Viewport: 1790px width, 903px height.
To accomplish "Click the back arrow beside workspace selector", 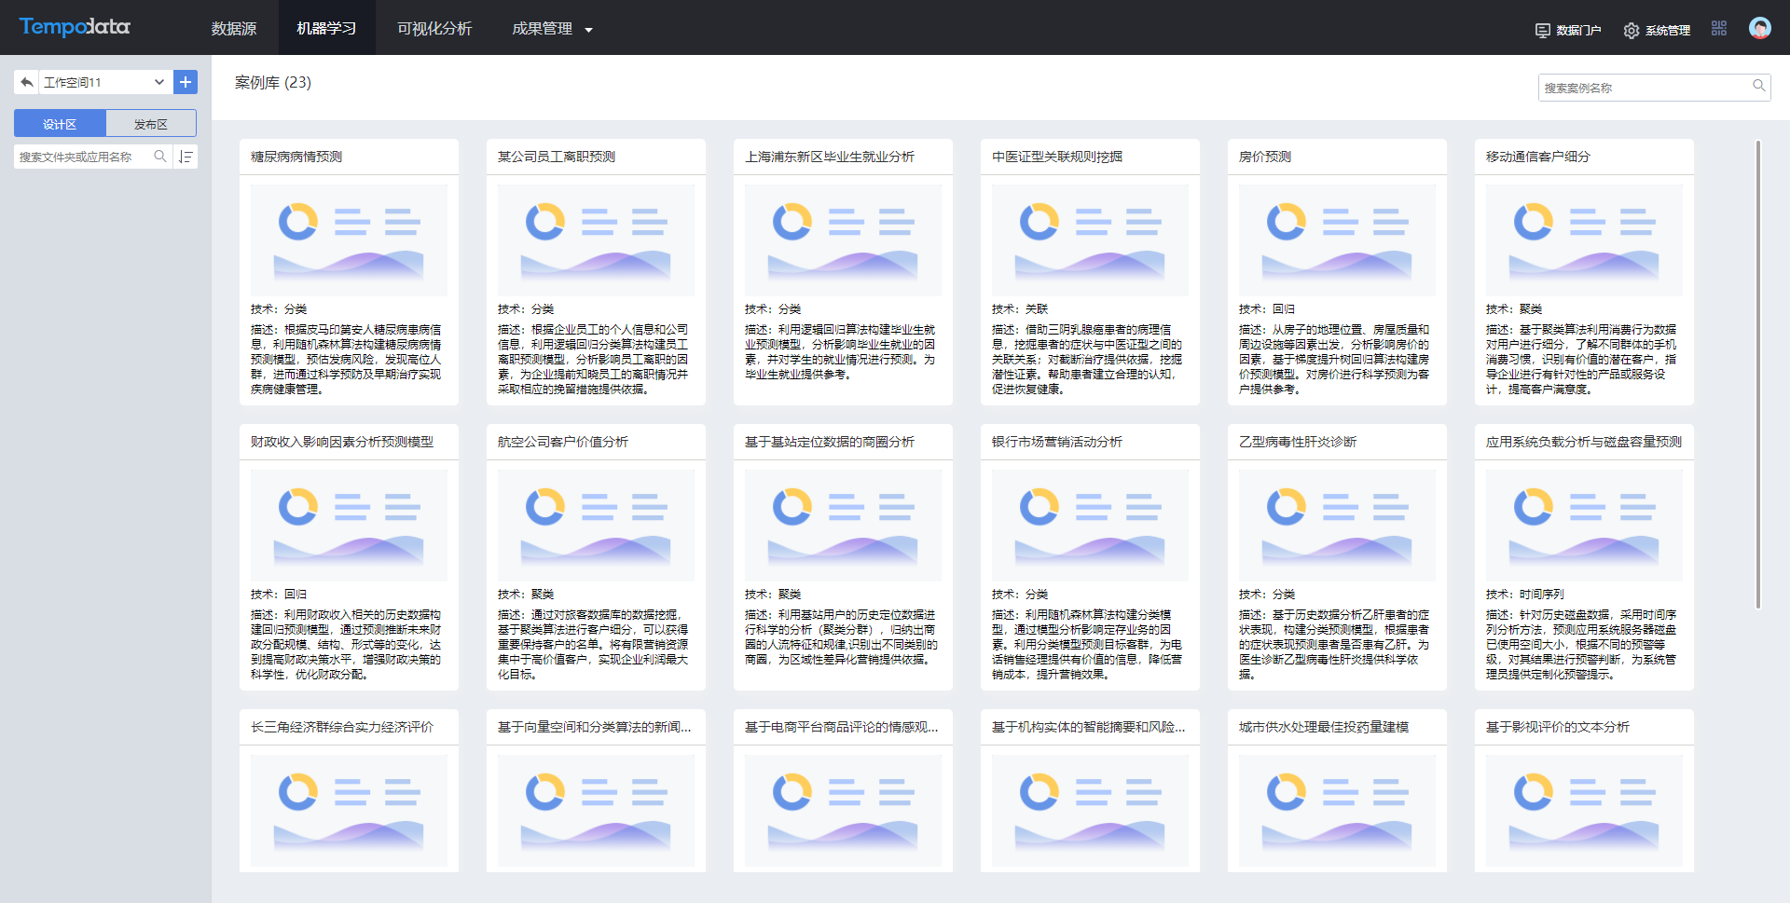I will 26,82.
